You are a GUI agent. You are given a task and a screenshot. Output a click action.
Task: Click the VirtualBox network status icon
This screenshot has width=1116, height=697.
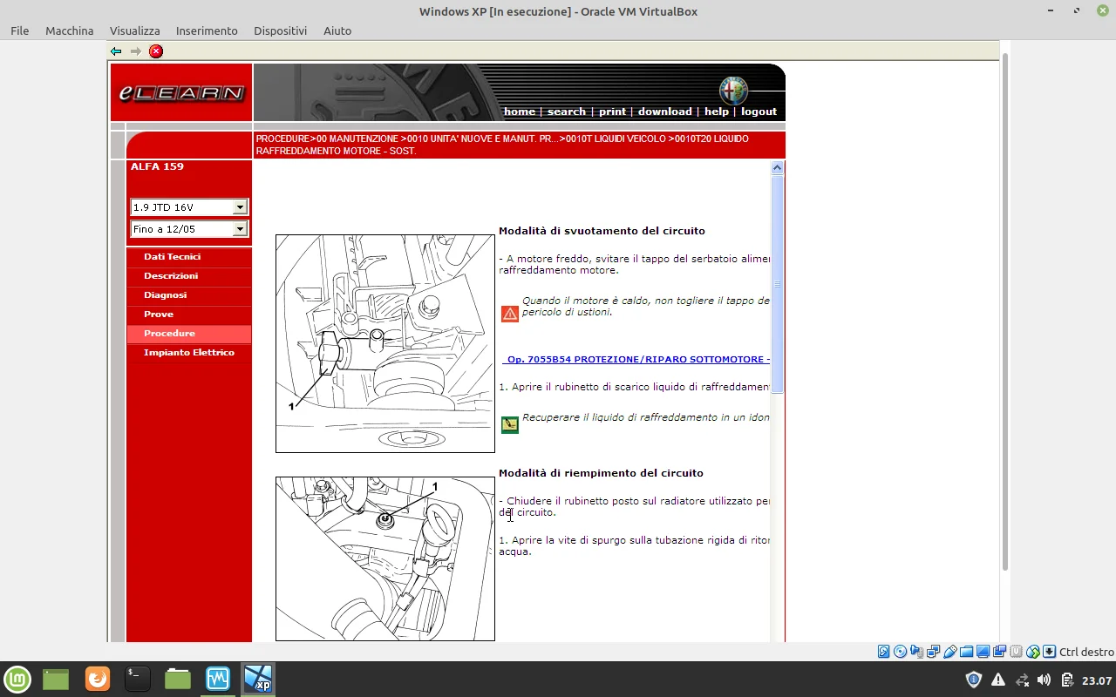pyautogui.click(x=933, y=652)
